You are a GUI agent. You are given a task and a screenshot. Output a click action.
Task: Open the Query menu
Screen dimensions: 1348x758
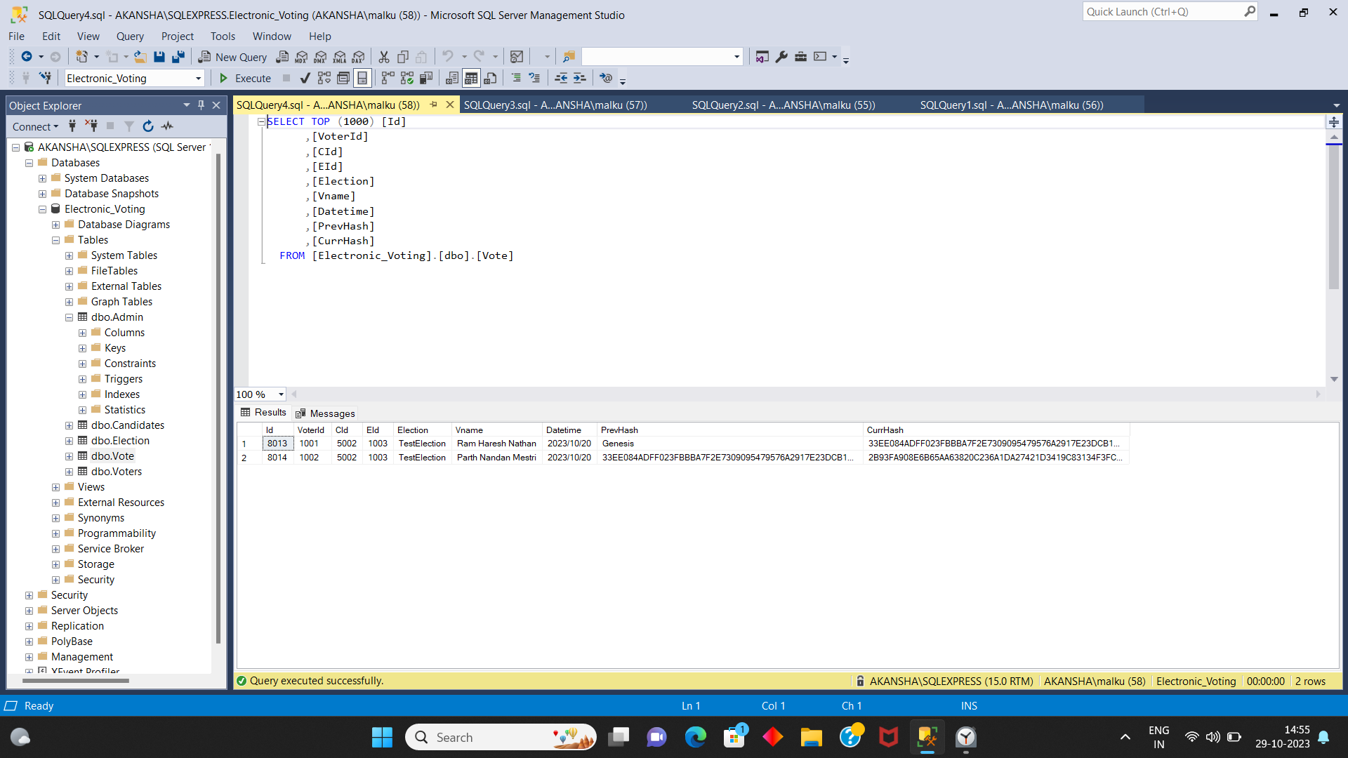pyautogui.click(x=130, y=36)
